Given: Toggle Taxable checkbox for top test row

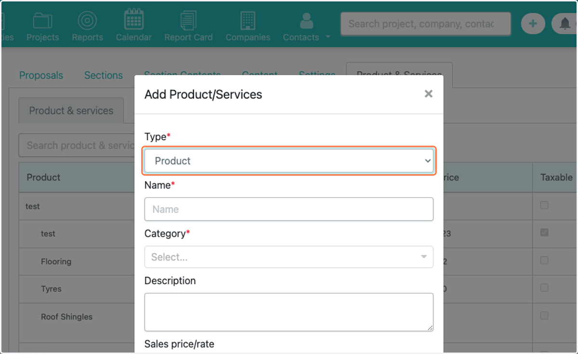Looking at the screenshot, I should click(x=544, y=205).
